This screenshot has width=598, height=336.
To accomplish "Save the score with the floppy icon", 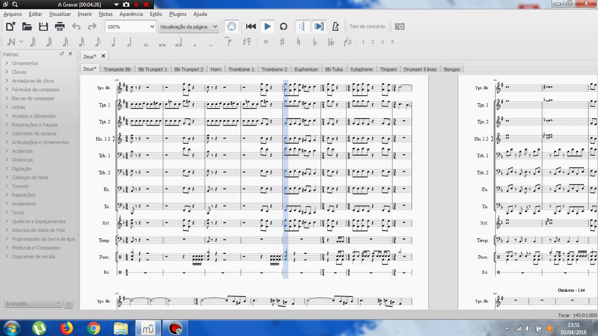I will [x=43, y=27].
